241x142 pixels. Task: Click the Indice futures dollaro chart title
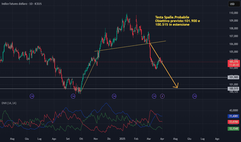(x=21, y=4)
